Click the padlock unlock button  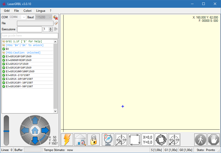[x=93, y=140]
